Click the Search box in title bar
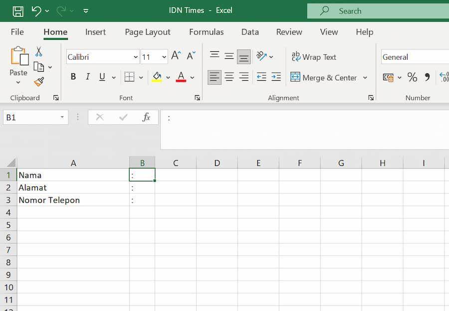Image resolution: width=449 pixels, height=311 pixels. [378, 11]
